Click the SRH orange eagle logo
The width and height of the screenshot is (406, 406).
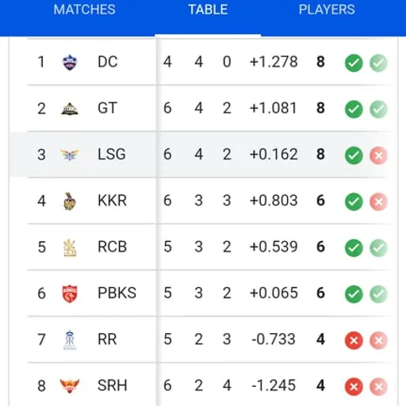(x=70, y=386)
